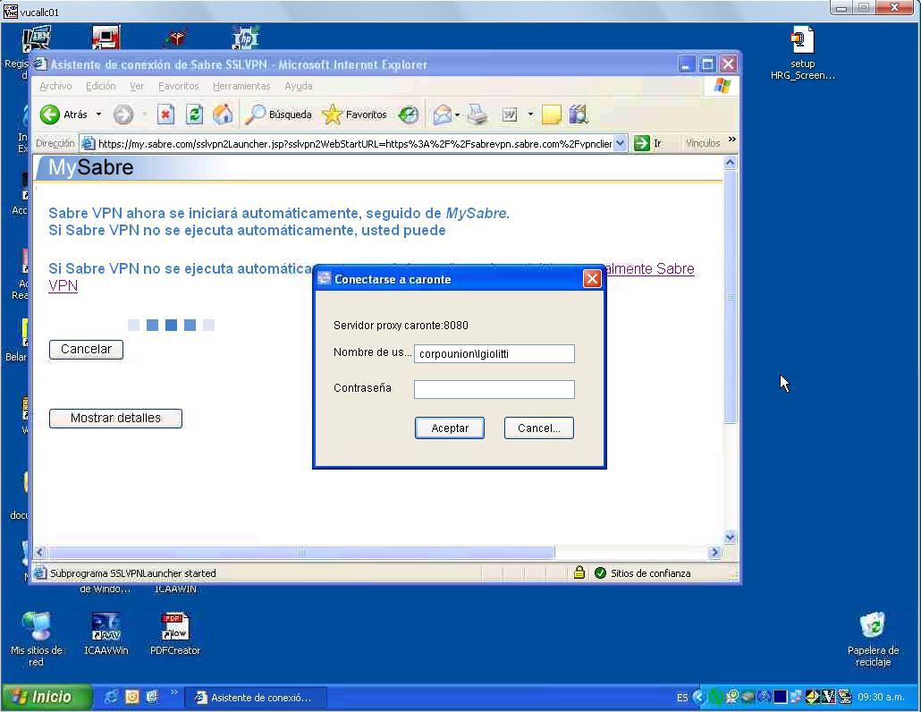921x712 pixels.
Task: Open the HP desktop shortcut icon
Action: click(246, 38)
